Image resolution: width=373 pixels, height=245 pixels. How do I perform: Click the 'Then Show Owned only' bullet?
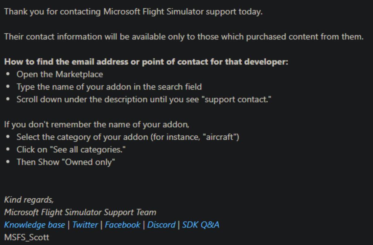coord(66,162)
